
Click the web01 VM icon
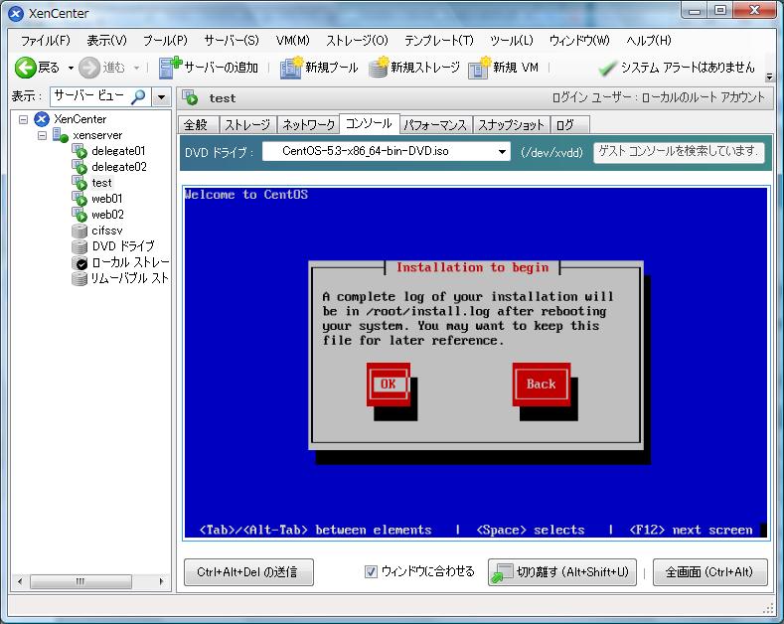click(x=79, y=199)
